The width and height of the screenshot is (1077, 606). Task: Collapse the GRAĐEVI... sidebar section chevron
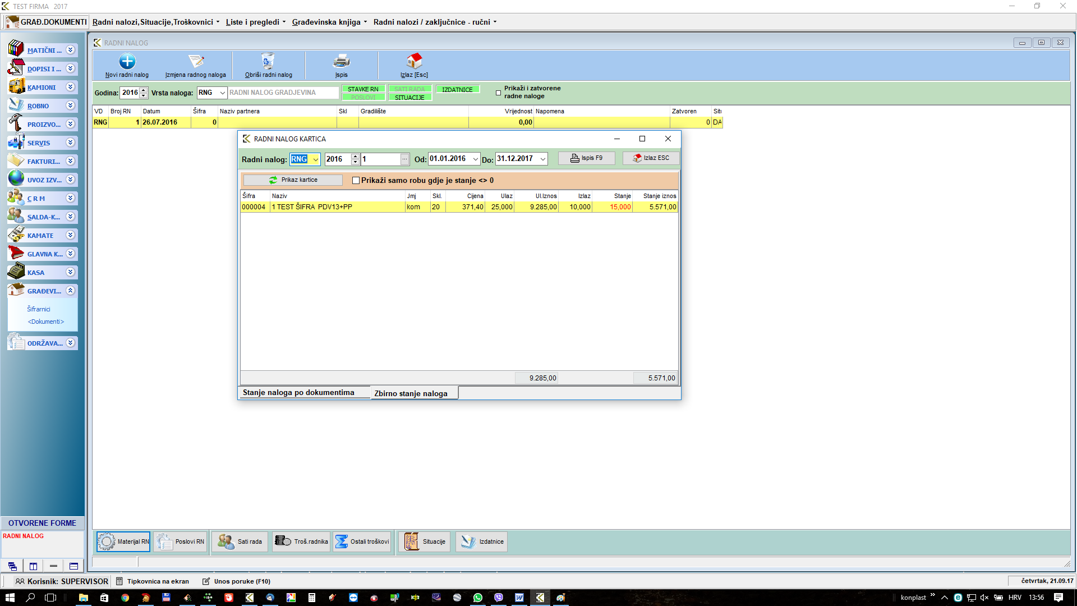pyautogui.click(x=70, y=291)
